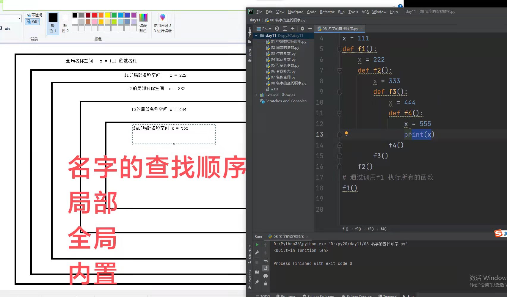Open the Python Console tool window

357,296
